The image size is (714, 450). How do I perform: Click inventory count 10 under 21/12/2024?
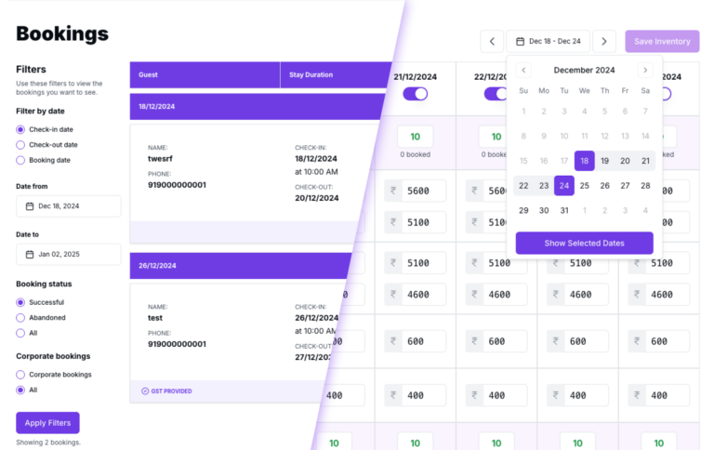(416, 137)
